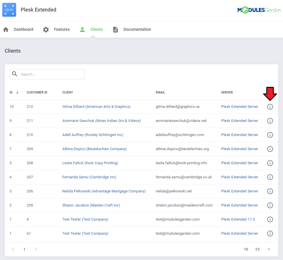
Task: Click the Plesk Extended logo icon
Action: (x=9, y=10)
